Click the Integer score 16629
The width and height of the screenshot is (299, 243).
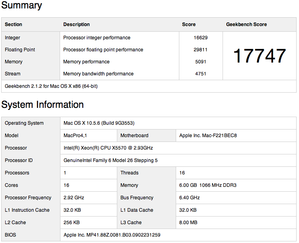(201, 38)
